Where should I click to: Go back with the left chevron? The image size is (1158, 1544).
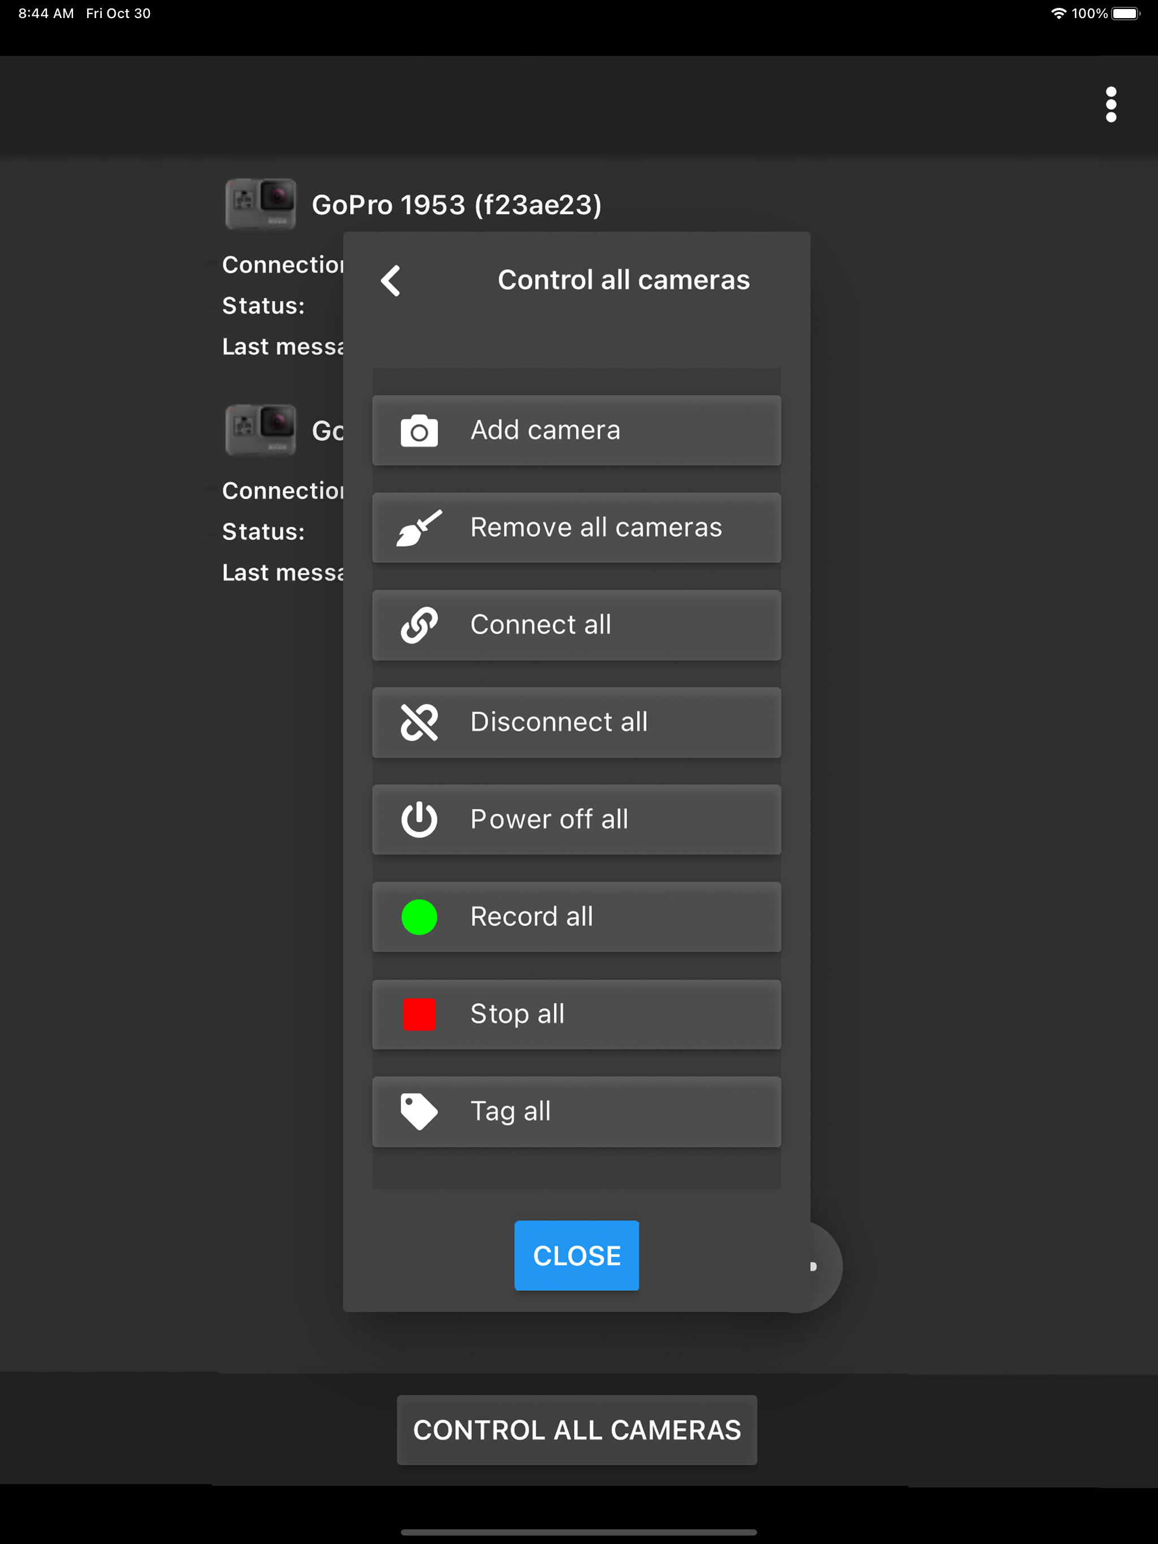(x=390, y=280)
